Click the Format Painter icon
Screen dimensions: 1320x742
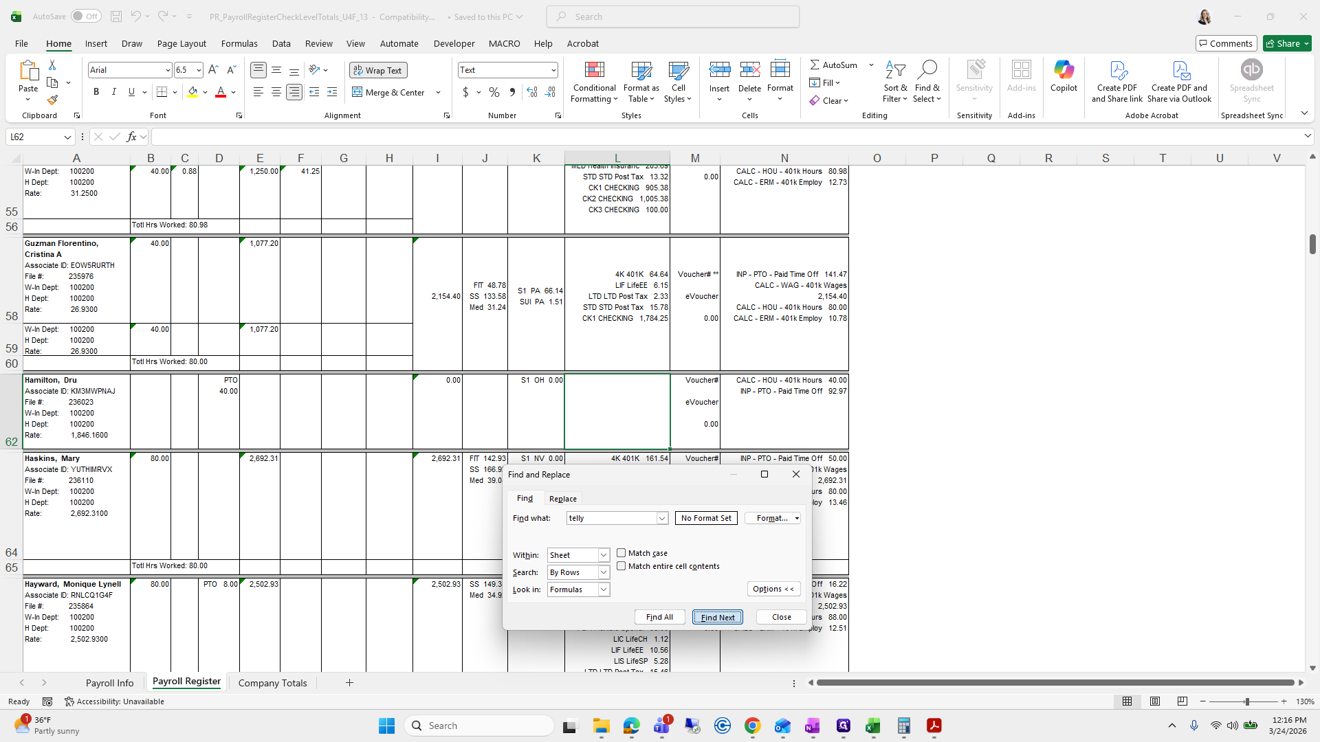[x=52, y=100]
